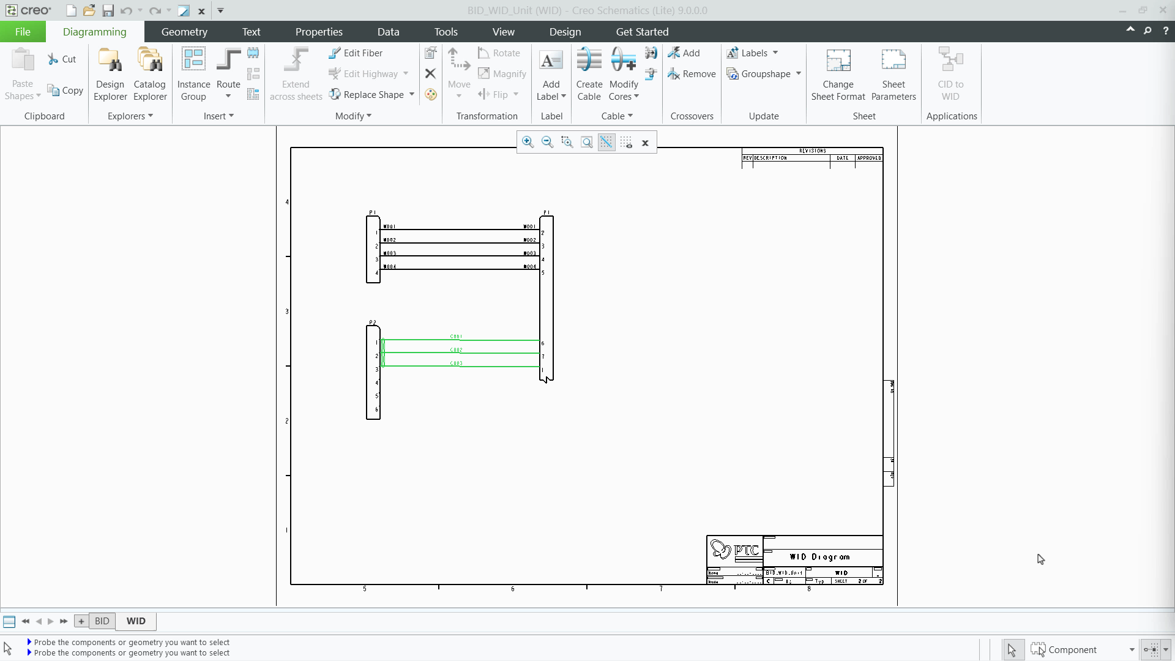This screenshot has width=1175, height=661.
Task: Click Add Label tool
Action: [x=551, y=74]
